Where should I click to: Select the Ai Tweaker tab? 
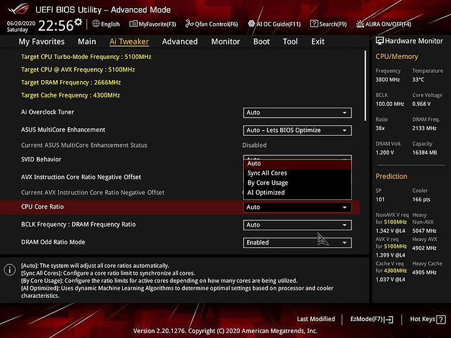pyautogui.click(x=129, y=42)
